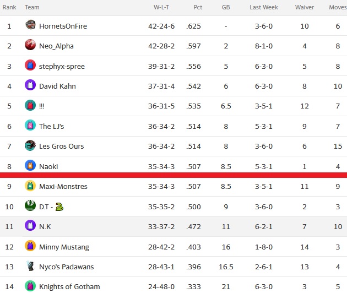Sort by the Waiver column header

304,7
